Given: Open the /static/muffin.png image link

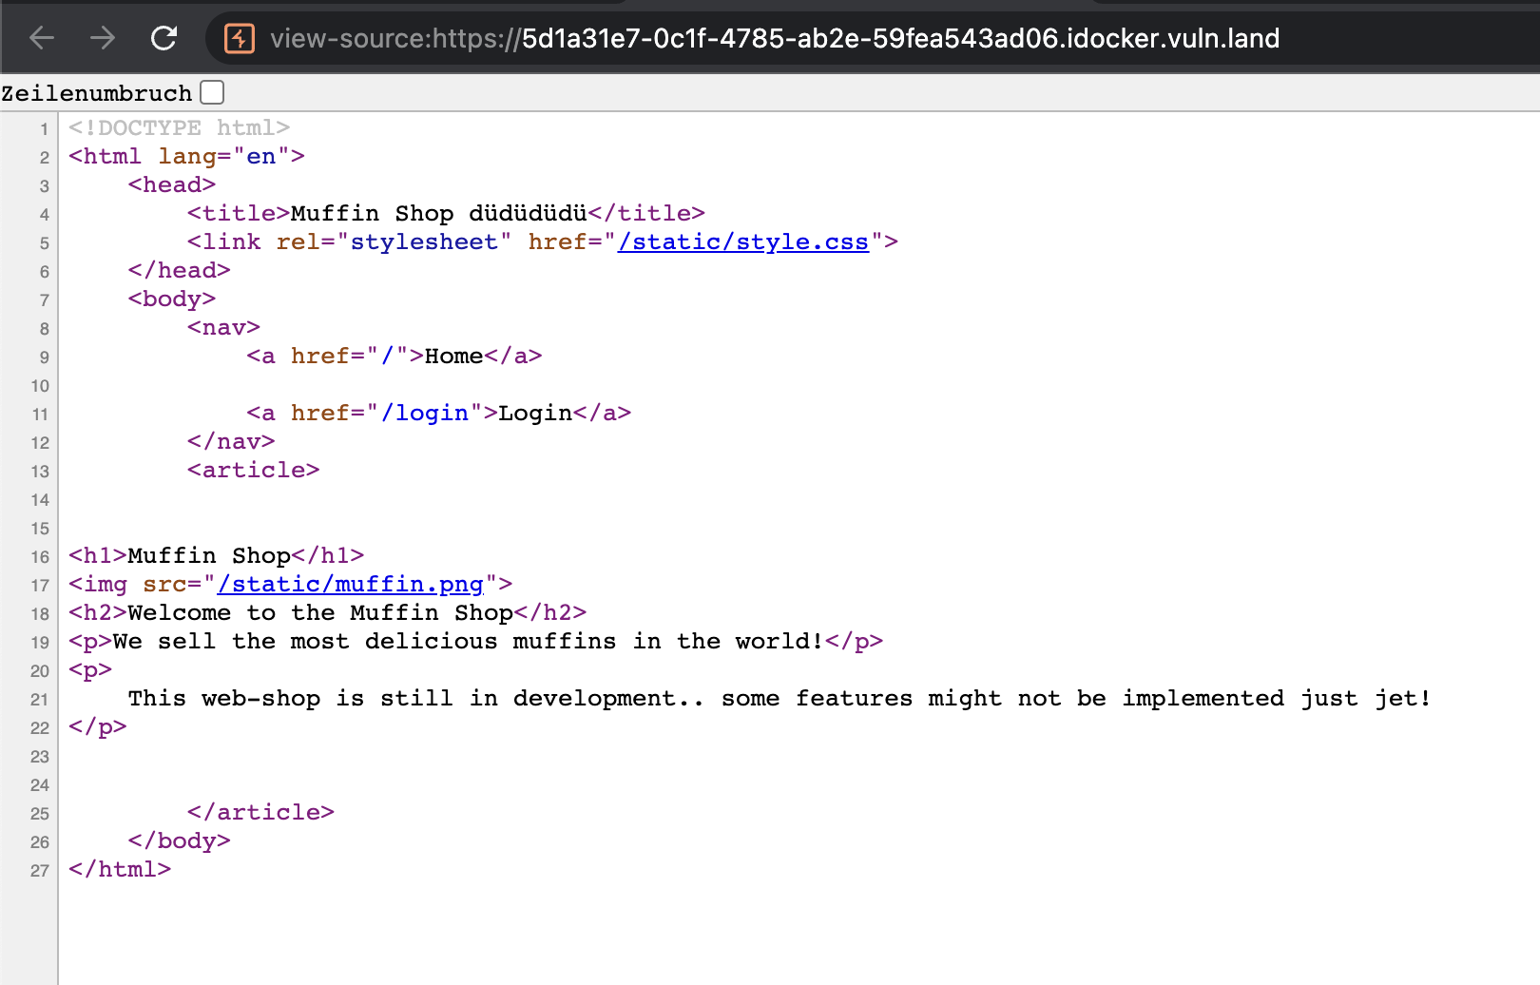Looking at the screenshot, I should pos(350,584).
